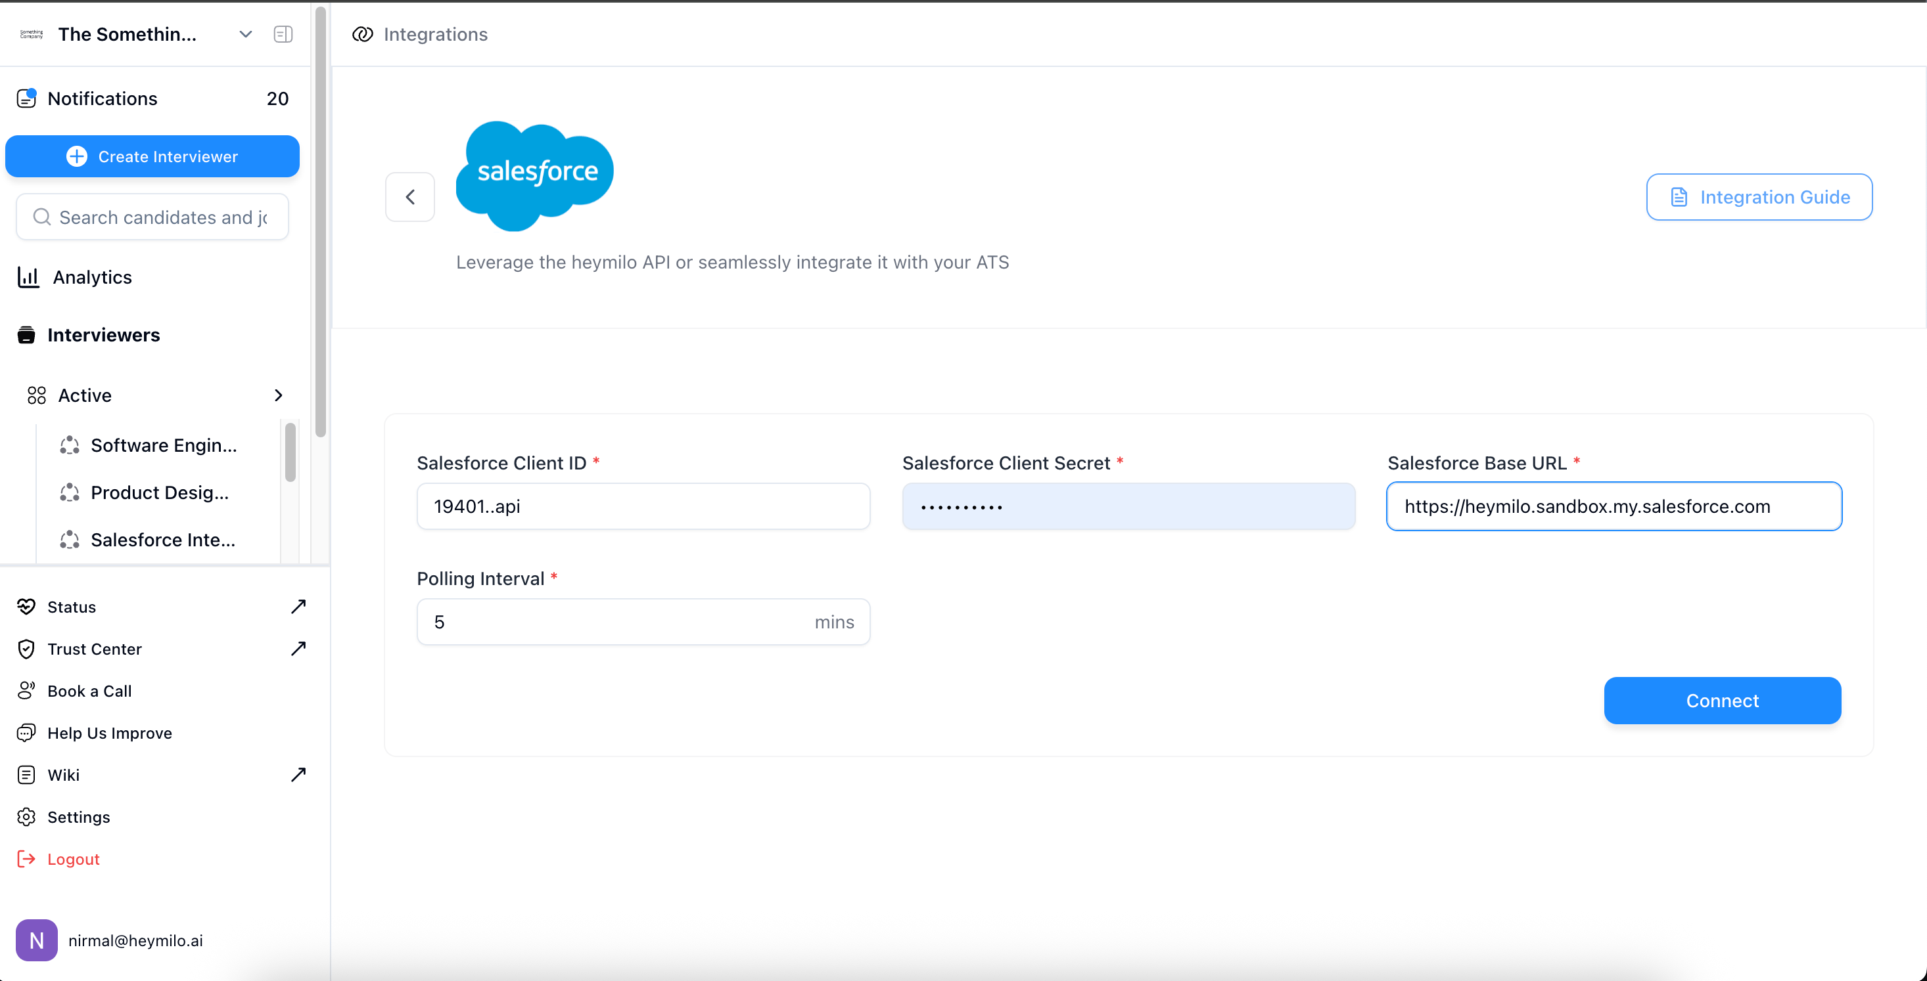
Task: Open the Software Engin... interviewer
Action: [164, 445]
